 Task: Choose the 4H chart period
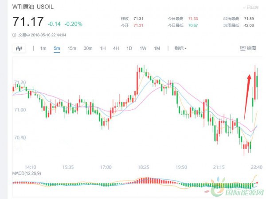[x=116, y=48]
